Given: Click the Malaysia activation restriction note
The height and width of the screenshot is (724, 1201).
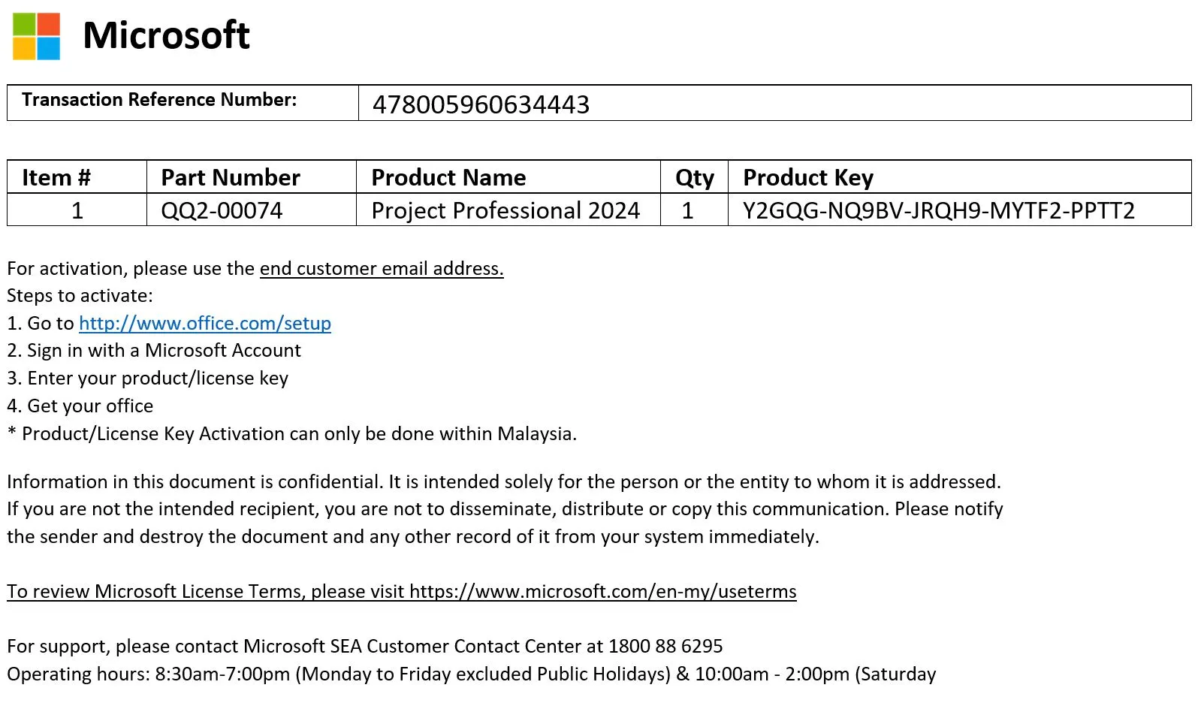Looking at the screenshot, I should click(292, 433).
